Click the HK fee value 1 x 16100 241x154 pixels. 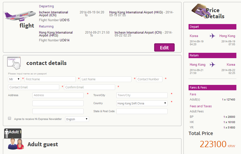click(229, 122)
